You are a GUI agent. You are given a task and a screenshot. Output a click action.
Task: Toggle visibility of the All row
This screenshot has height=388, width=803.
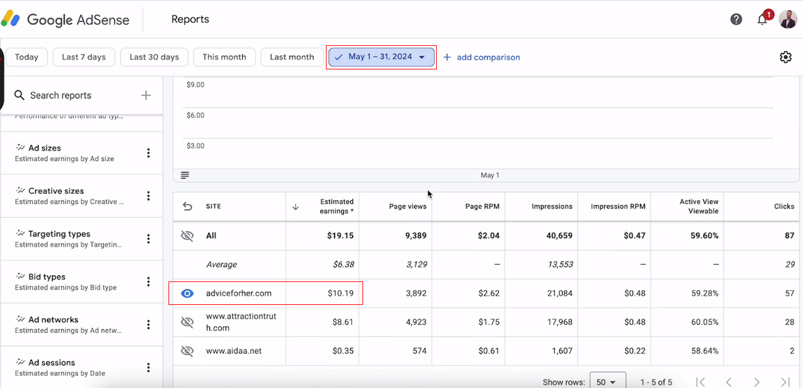click(187, 236)
